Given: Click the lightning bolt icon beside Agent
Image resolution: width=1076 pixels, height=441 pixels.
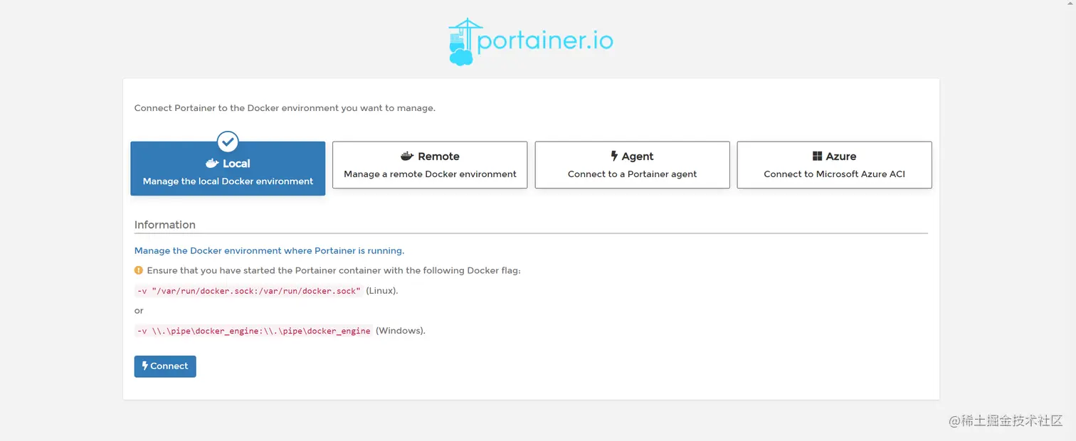Looking at the screenshot, I should (614, 156).
